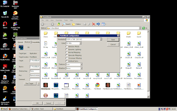Screen dimensions: 177x111
Task: Switch to General tab in PB Properties
Action: pyautogui.click(x=20, y=42)
